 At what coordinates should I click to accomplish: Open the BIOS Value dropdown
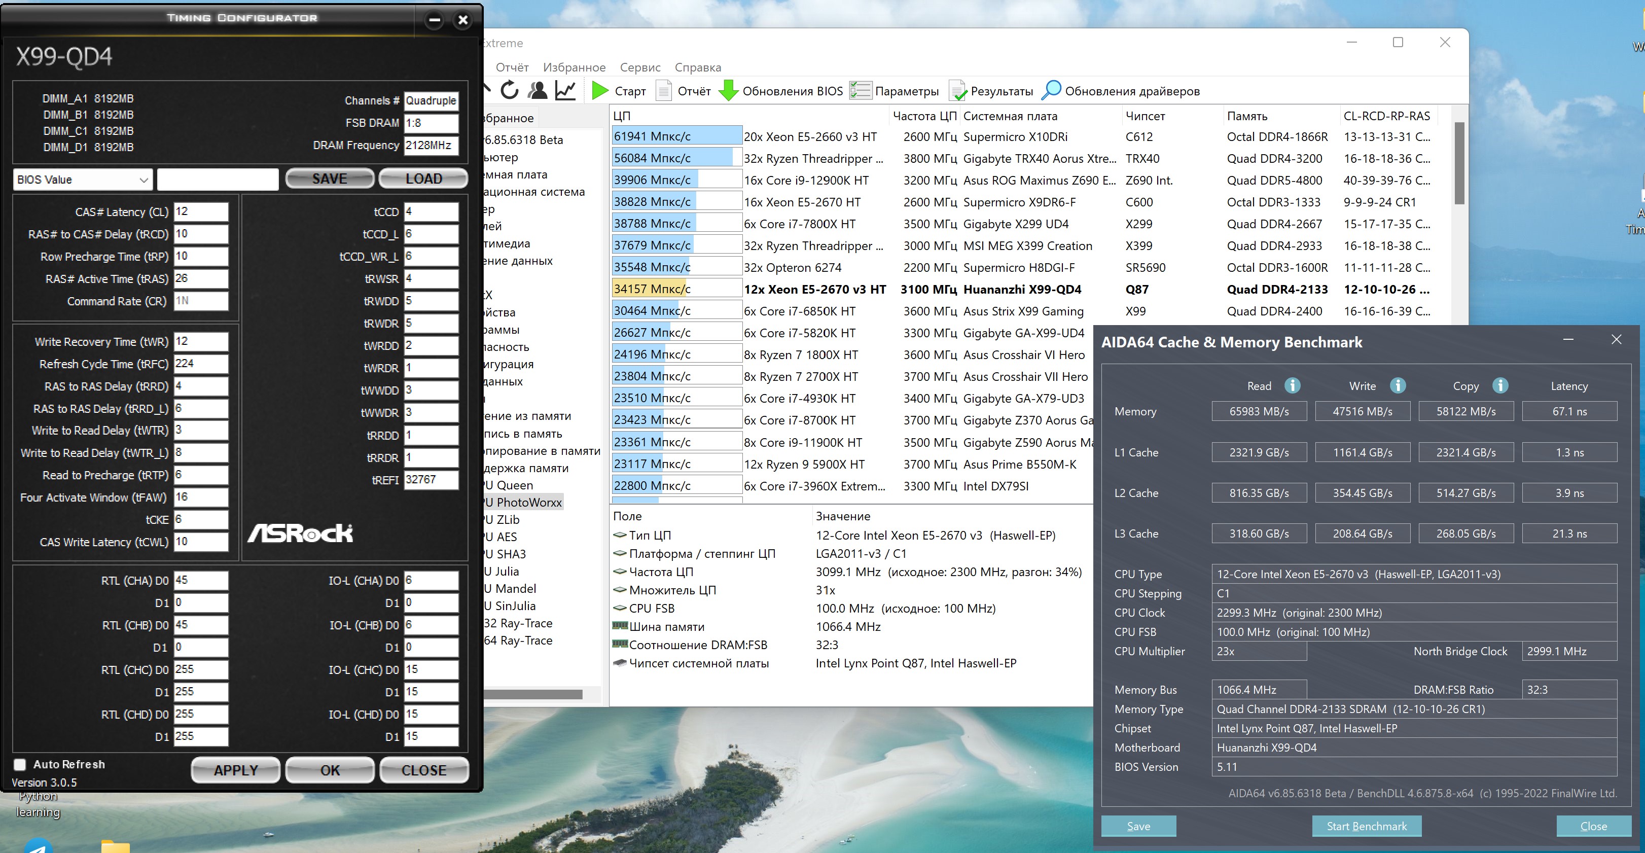point(82,180)
